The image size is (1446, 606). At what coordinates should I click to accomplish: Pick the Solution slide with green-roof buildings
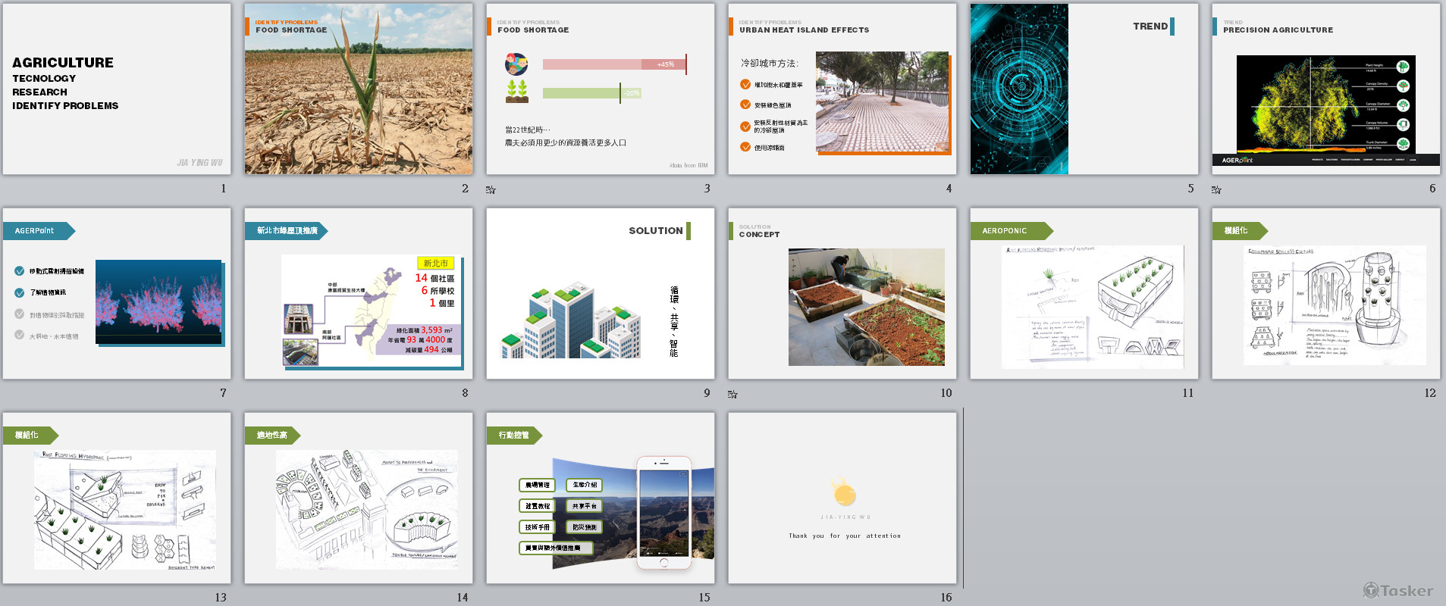pos(600,294)
